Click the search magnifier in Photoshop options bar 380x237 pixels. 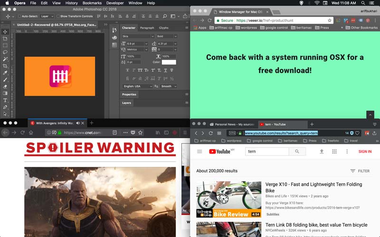click(165, 16)
